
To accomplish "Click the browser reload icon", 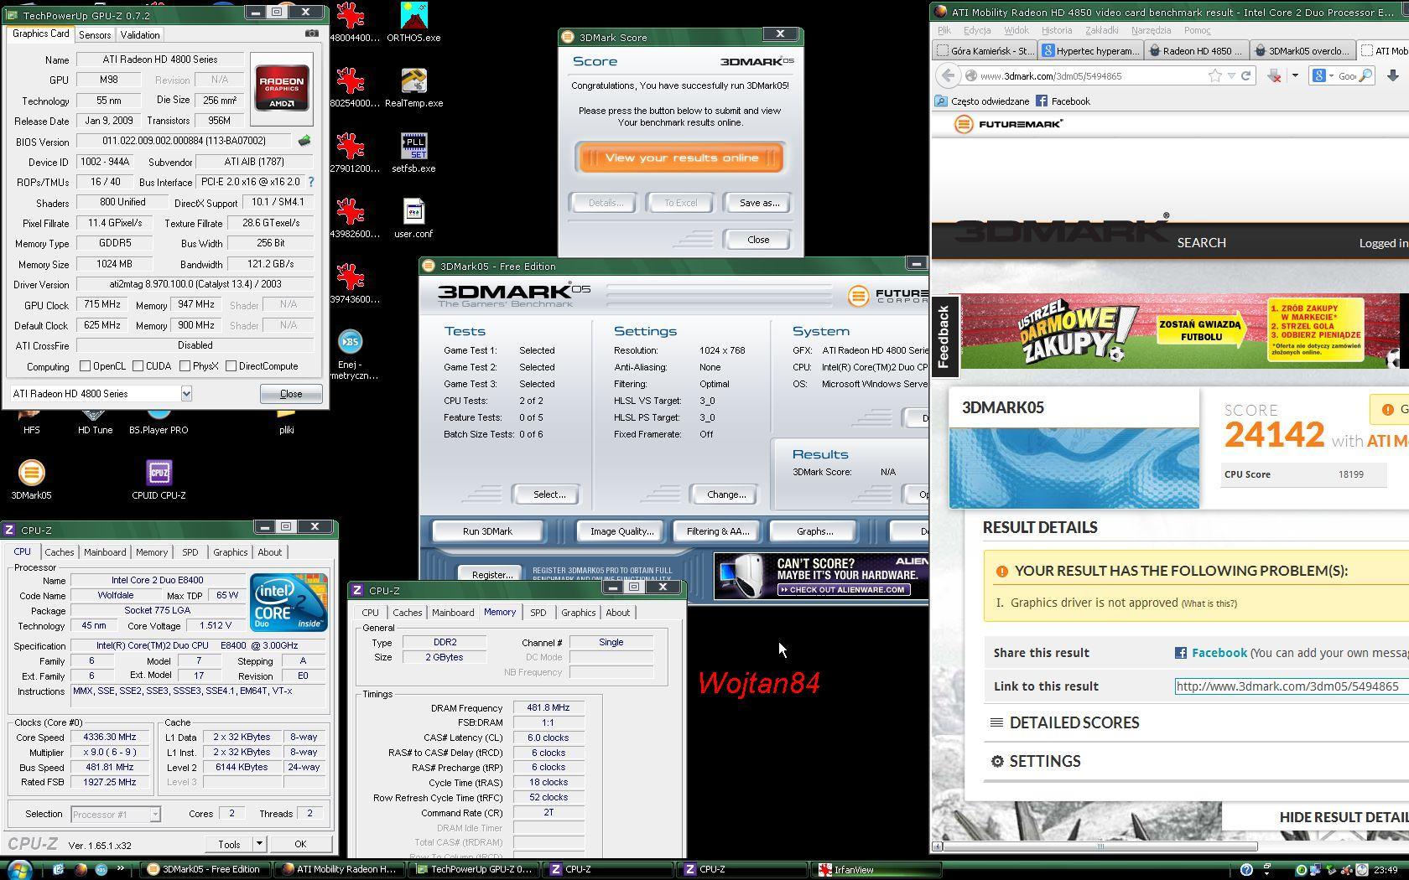I will (1246, 75).
